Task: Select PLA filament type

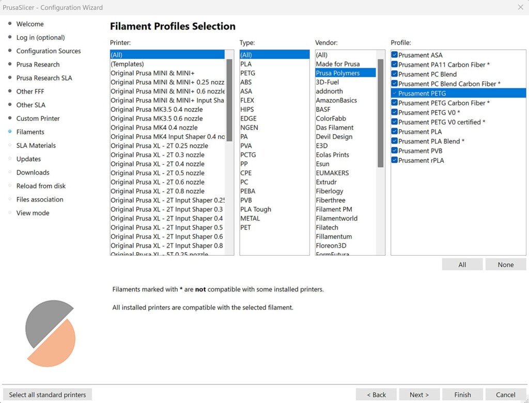Action: tap(275, 64)
